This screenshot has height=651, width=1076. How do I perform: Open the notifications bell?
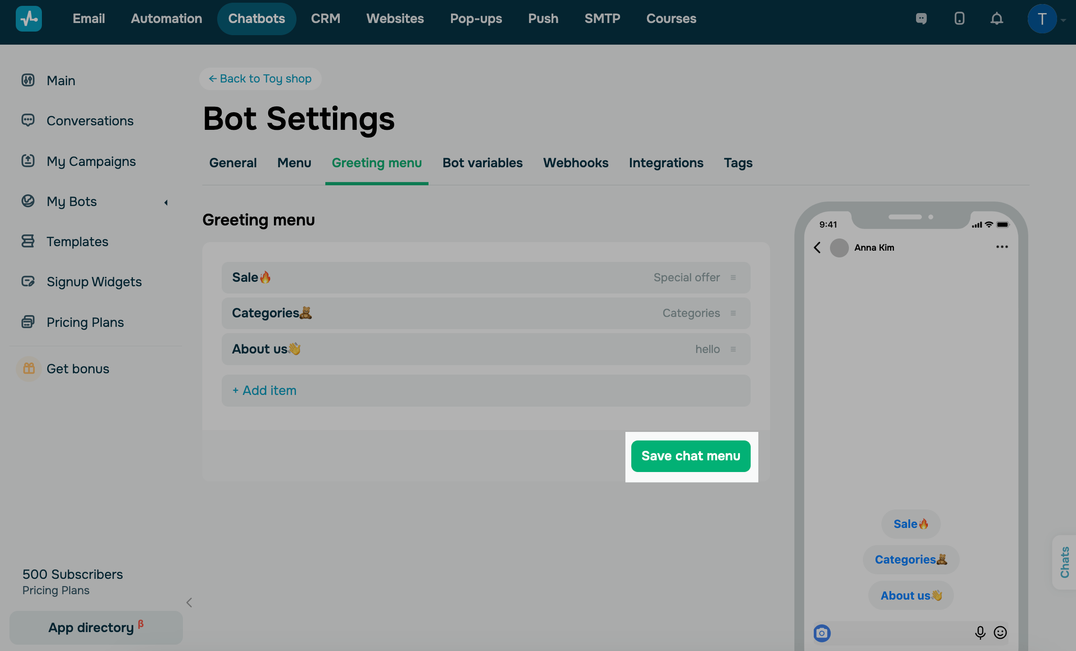click(997, 18)
